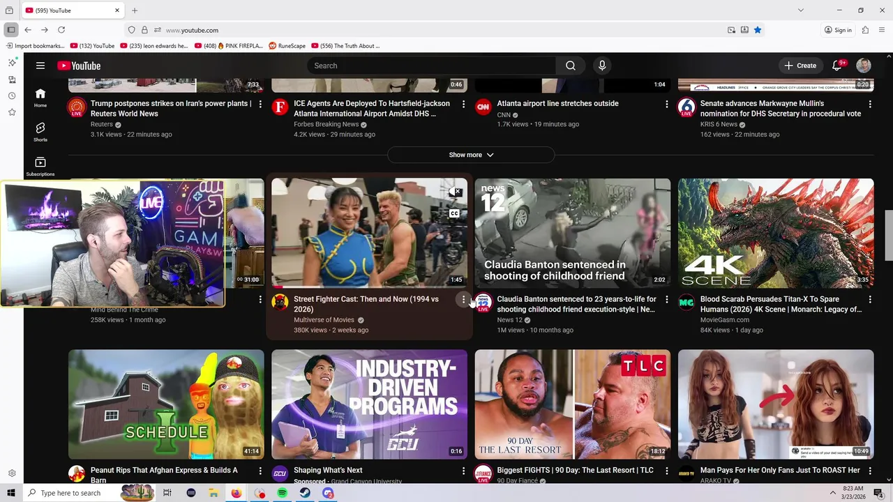Screen dimensions: 893x502
Task: Open YouTube notifications bell
Action: click(837, 66)
